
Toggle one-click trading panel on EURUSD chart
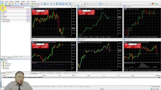pyautogui.click(x=33, y=9)
